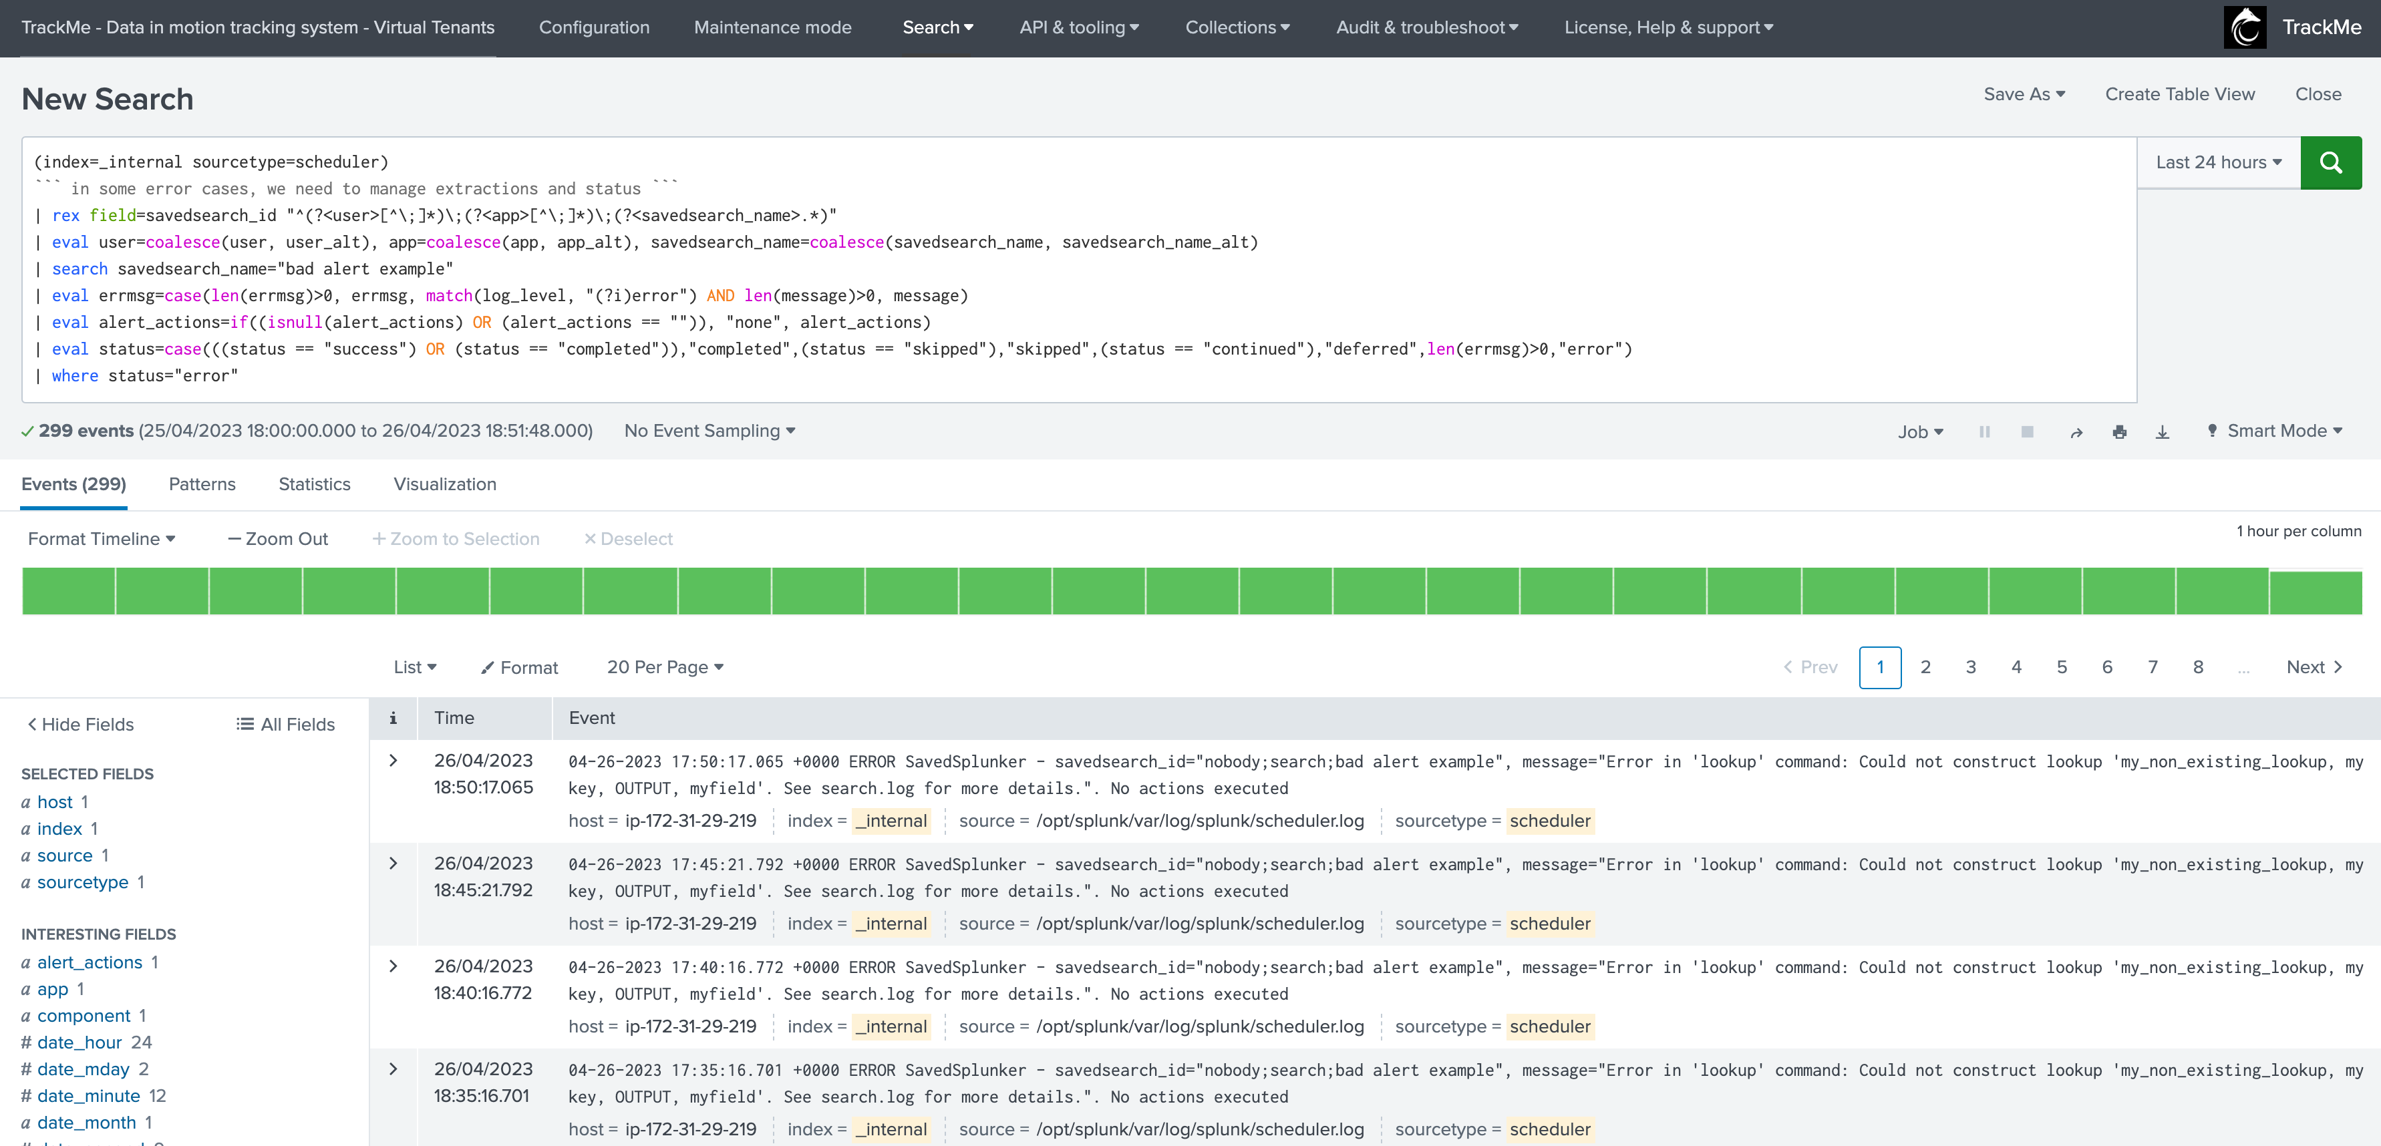The image size is (2381, 1146).
Task: Open Maintenance mode
Action: (773, 28)
